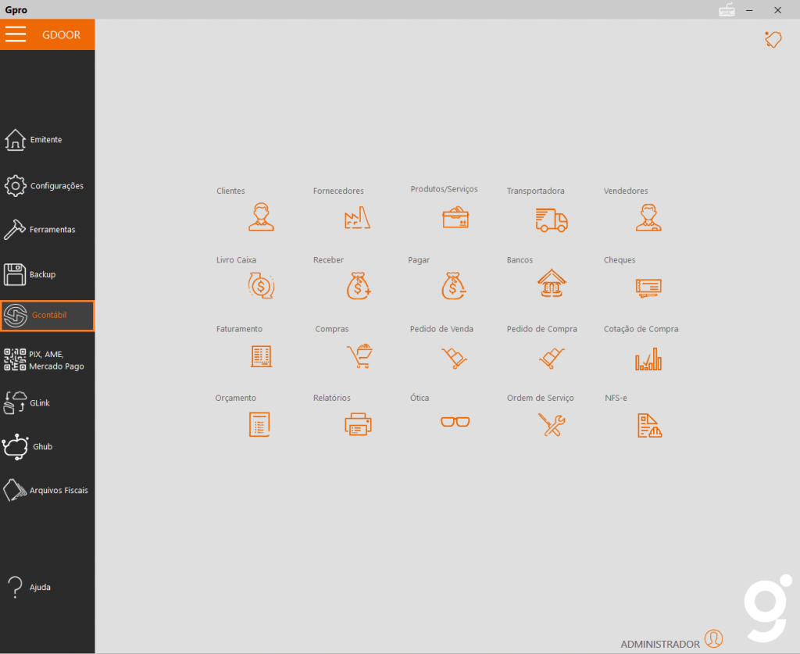800x654 pixels.
Task: Open Arquivos Fiscais in the sidebar
Action: point(47,491)
